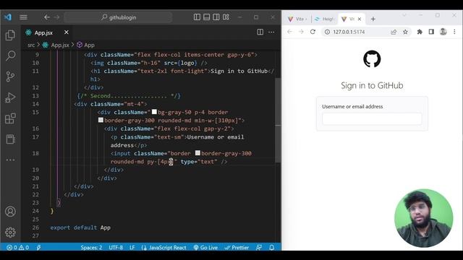This screenshot has width=463, height=260.
Task: Change indentation via Spaces: 2
Action: click(91, 248)
